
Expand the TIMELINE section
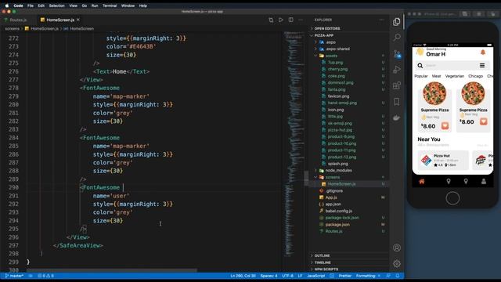point(323,262)
